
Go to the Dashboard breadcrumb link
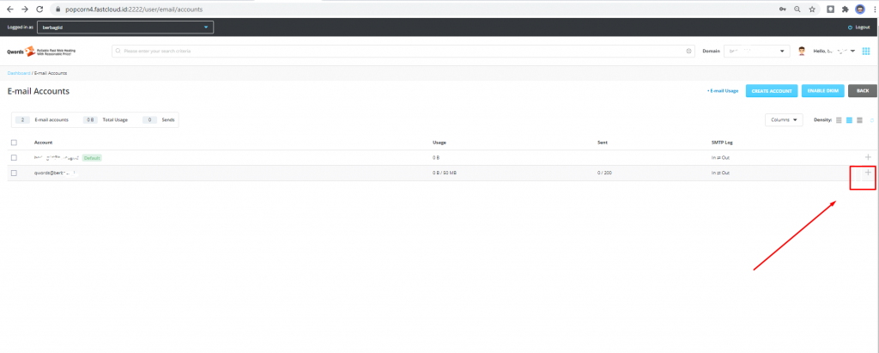pos(19,73)
